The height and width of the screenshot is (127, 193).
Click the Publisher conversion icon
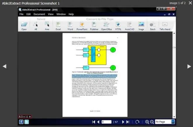[94, 25]
